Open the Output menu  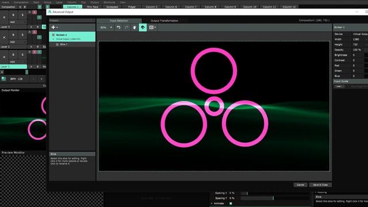point(94,2)
